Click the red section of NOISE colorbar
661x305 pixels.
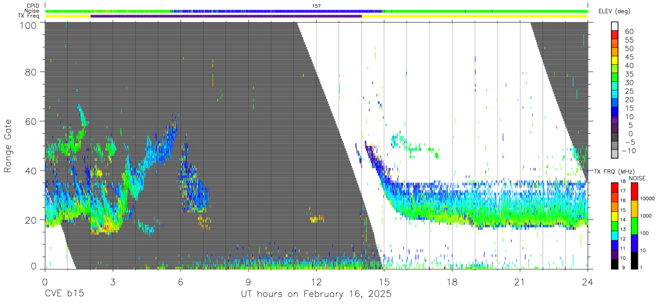pos(635,191)
